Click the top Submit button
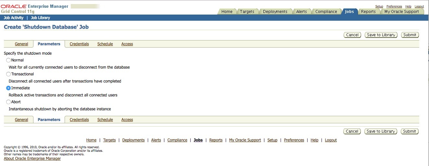 pos(410,35)
